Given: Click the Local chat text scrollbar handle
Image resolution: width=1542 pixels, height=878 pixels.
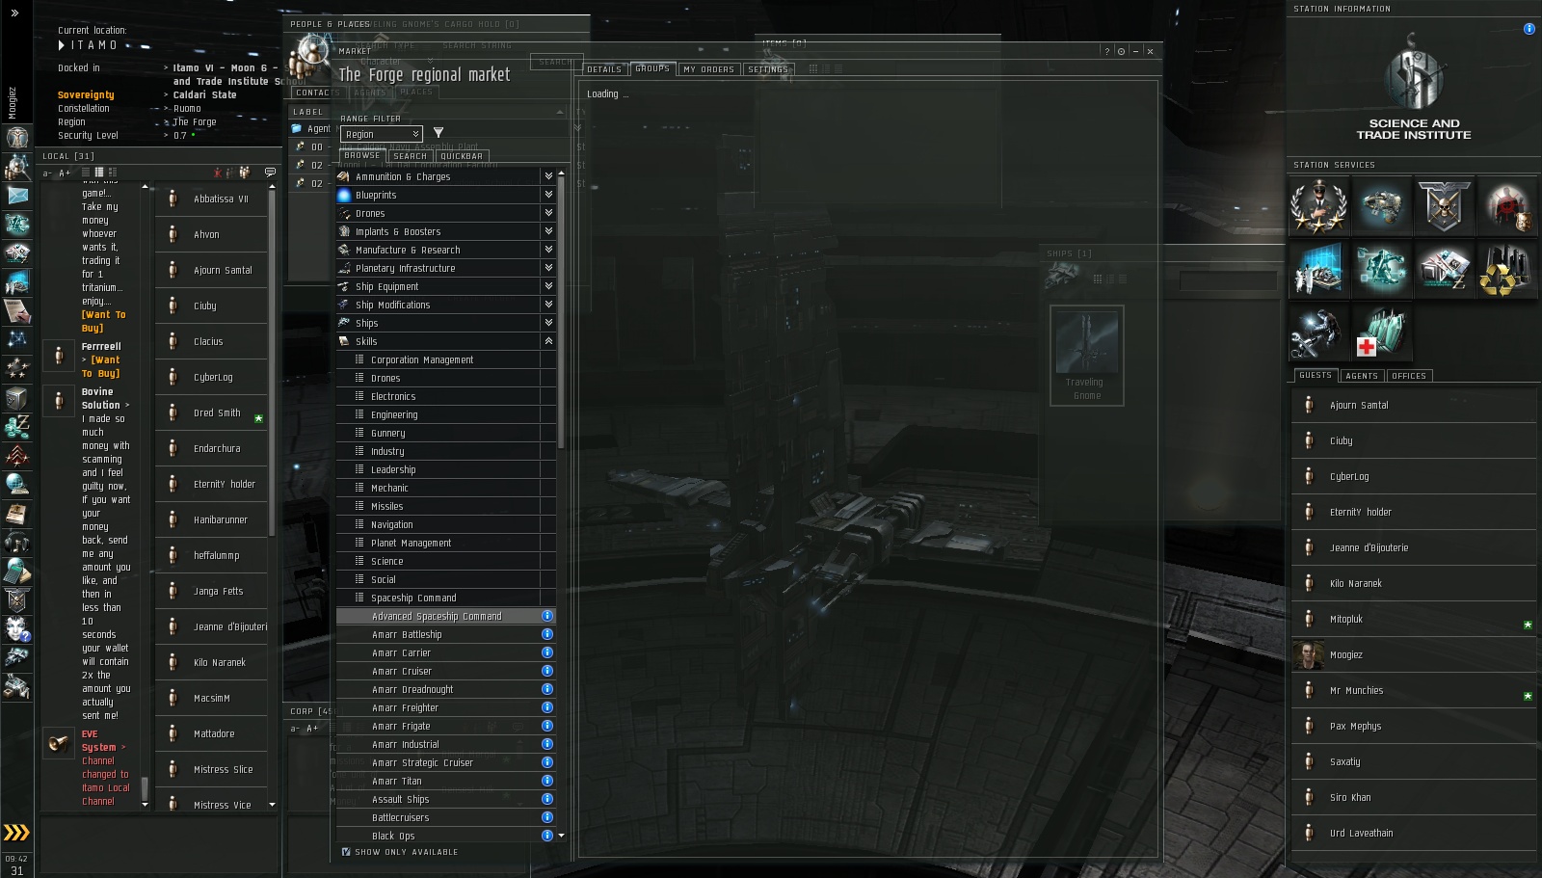Looking at the screenshot, I should click(x=145, y=787).
